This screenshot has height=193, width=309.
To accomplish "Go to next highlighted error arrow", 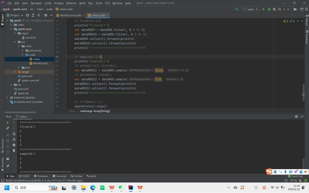I will [x=302, y=21].
